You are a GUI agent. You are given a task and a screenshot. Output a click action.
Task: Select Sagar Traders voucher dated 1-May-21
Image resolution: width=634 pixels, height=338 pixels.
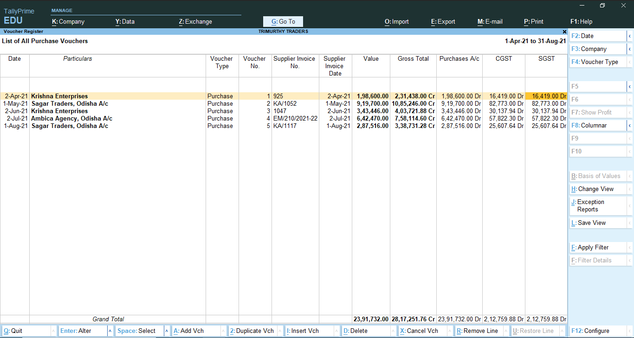coord(284,103)
